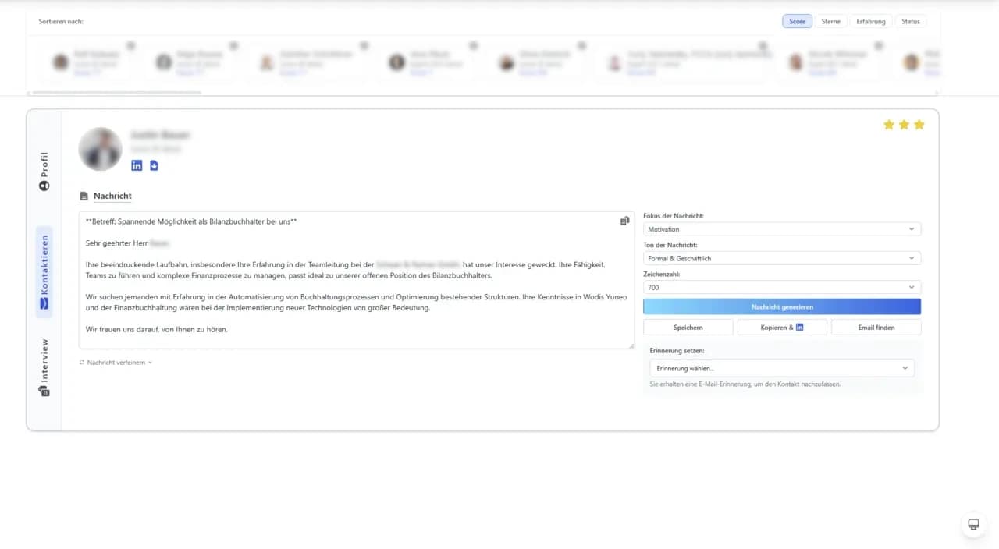The width and height of the screenshot is (999, 549).
Task: Open the candidate's LinkedIn profile icon
Action: (137, 165)
